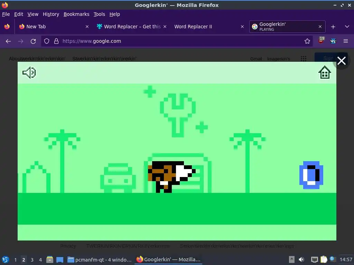This screenshot has width=354, height=265.
Task: Open the History menu
Action: [x=51, y=14]
